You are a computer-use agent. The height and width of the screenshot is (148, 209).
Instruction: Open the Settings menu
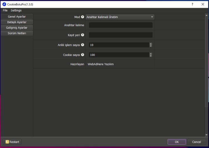[16, 11]
